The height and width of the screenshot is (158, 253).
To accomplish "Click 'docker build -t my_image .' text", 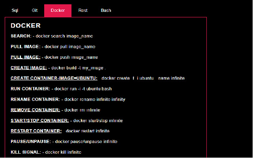I will coord(78,68).
